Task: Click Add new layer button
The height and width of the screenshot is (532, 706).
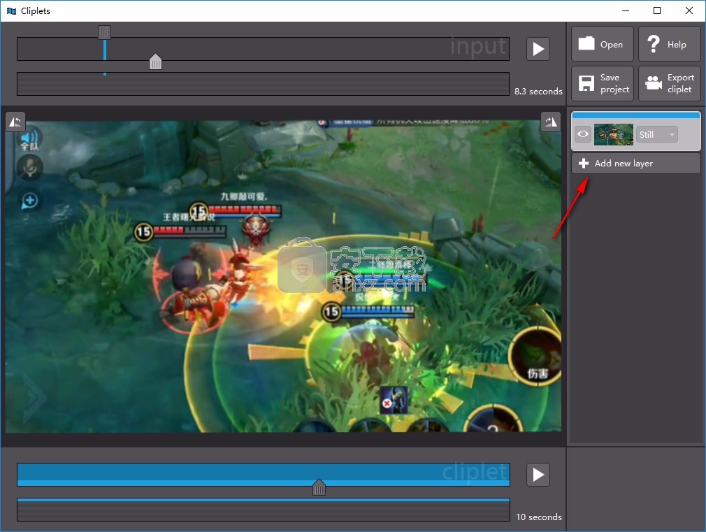Action: coord(636,163)
